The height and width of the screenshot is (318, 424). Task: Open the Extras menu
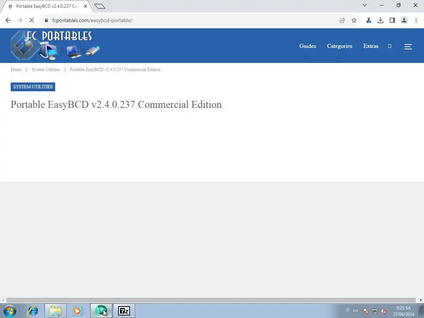pos(371,46)
